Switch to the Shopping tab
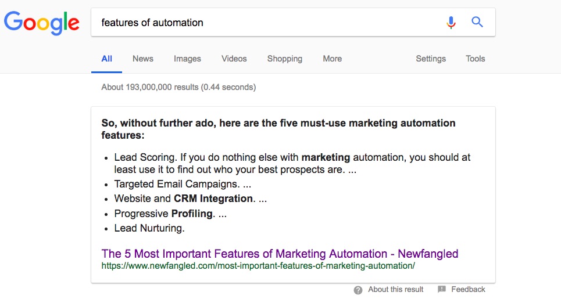Viewport: 561px width, 303px height. [x=284, y=59]
